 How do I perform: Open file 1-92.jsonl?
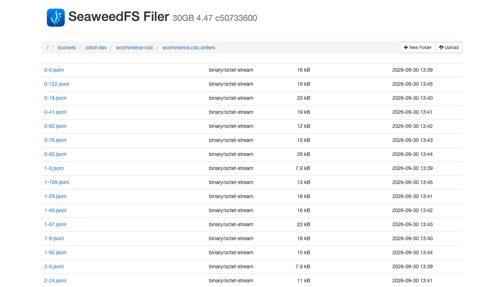[55, 252]
